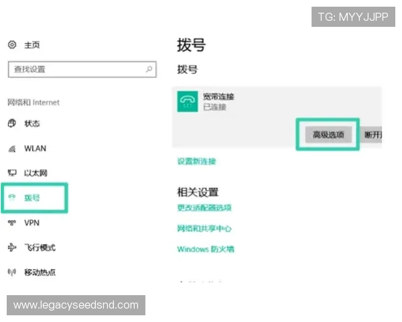The image size is (402, 322).
Task: Click the 状态 globe icon
Action: [12, 123]
